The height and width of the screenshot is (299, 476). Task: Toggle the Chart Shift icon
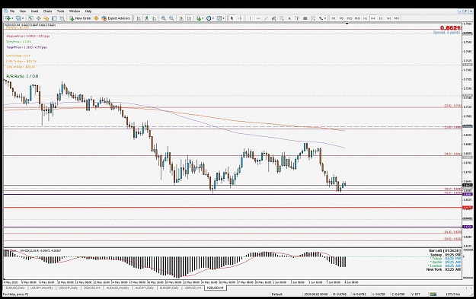pyautogui.click(x=189, y=18)
